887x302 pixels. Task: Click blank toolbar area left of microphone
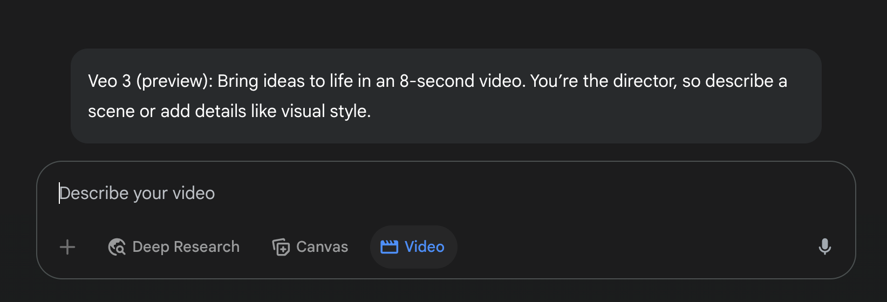pyautogui.click(x=637, y=247)
